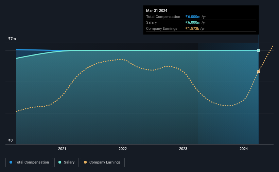Click the 2024 x-axis label
Viewport: 279px width, 172px height.
244,149
